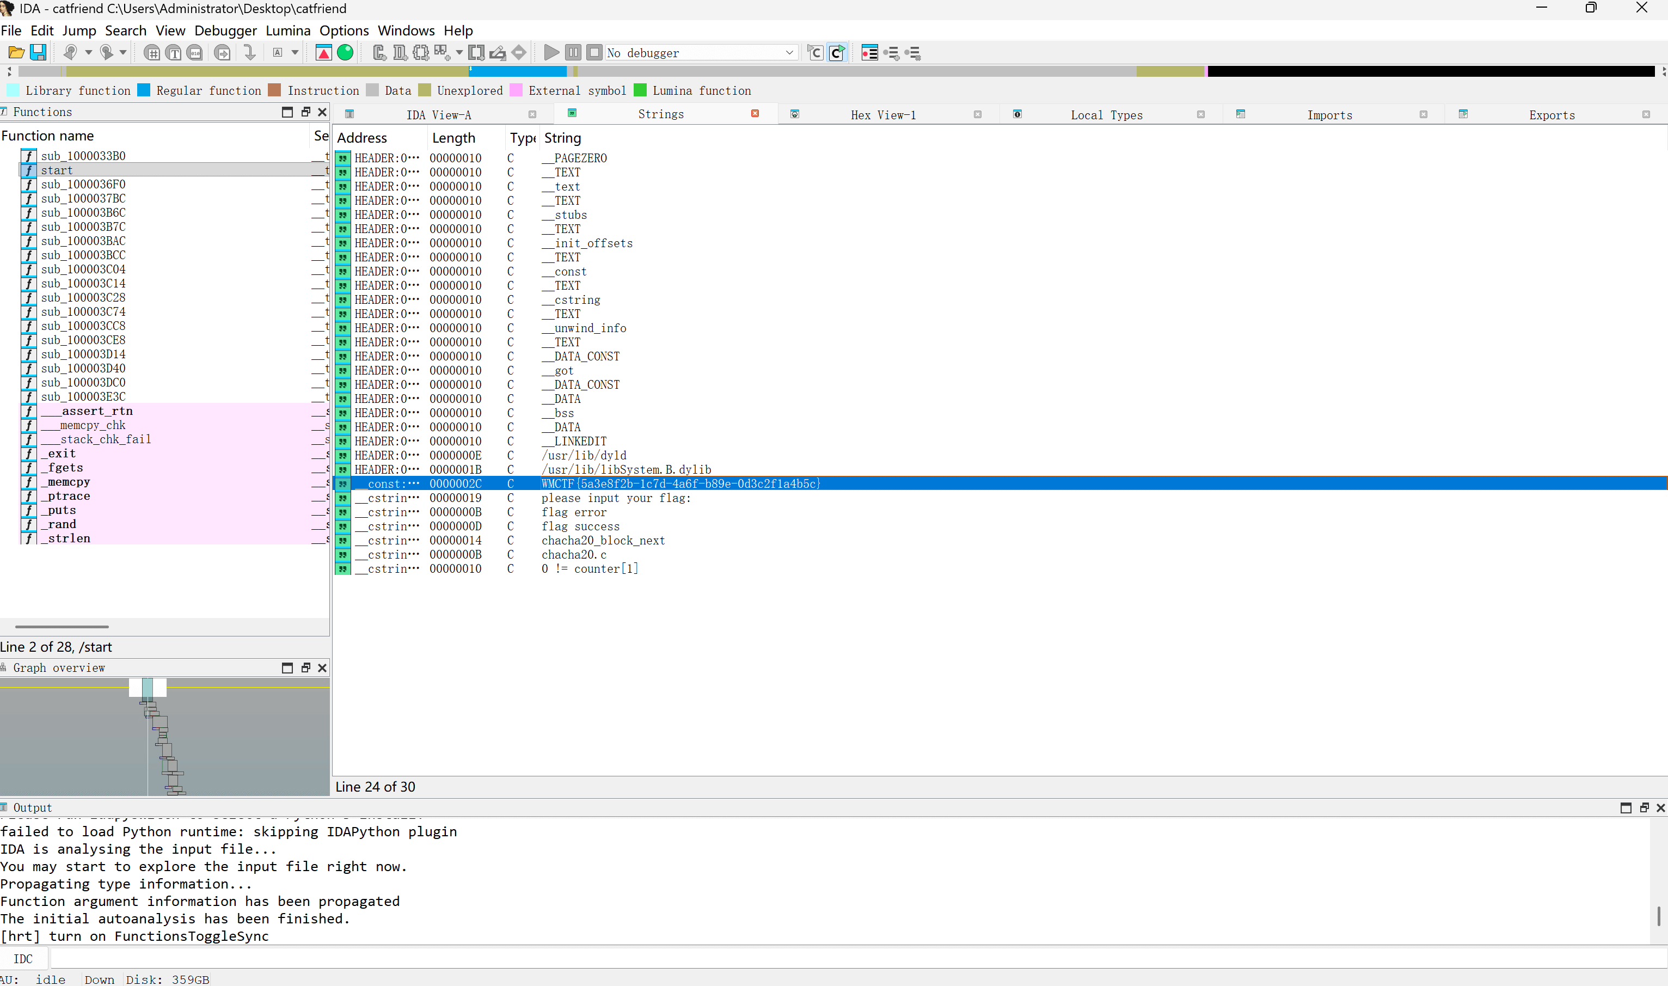Click the green circle analysis indicator
This screenshot has height=986, width=1668.
pyautogui.click(x=346, y=52)
